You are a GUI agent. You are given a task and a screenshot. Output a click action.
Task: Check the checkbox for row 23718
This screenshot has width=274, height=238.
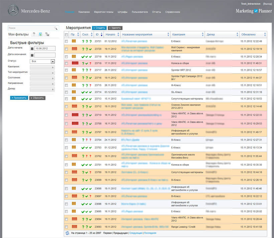66,63
